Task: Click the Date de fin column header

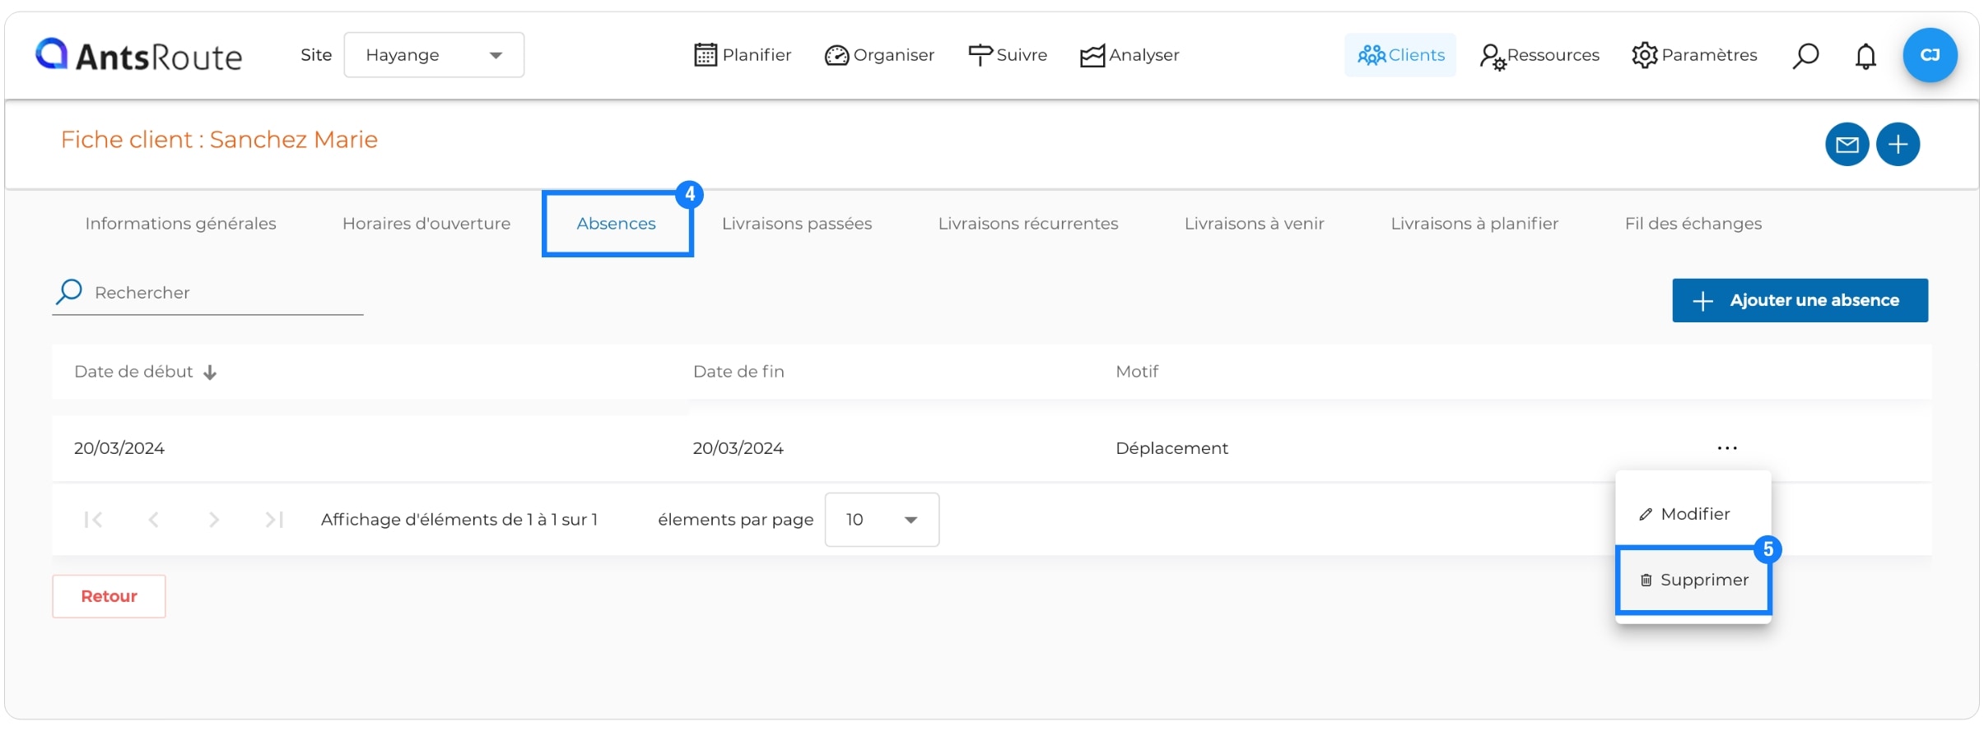Action: pyautogui.click(x=738, y=372)
